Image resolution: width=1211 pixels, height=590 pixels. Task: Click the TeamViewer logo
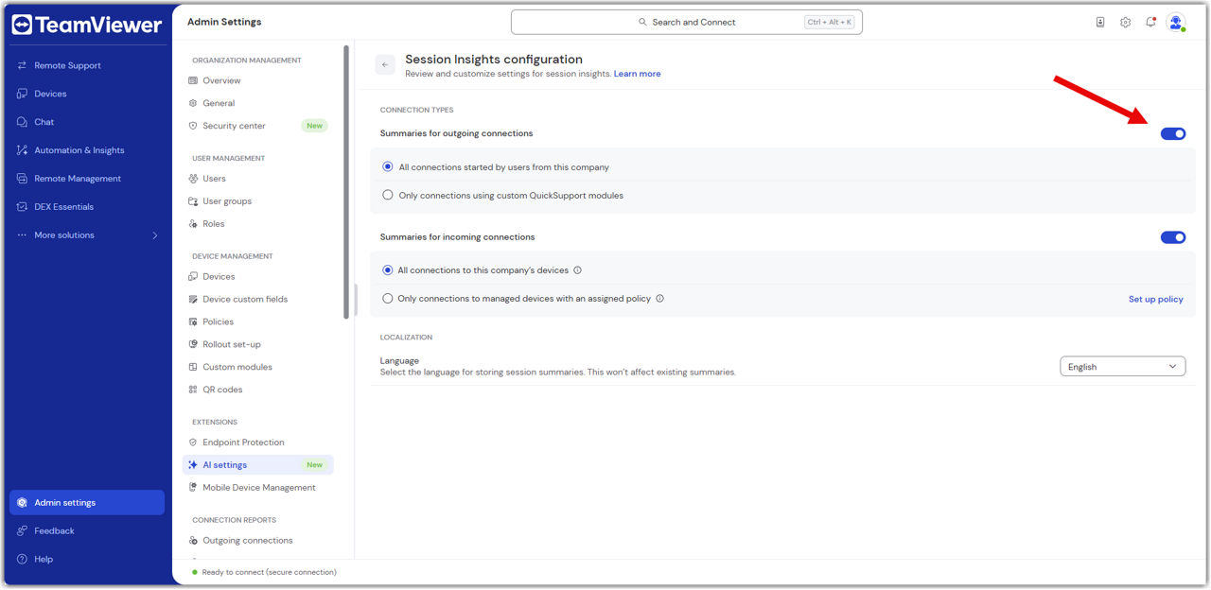(x=87, y=26)
